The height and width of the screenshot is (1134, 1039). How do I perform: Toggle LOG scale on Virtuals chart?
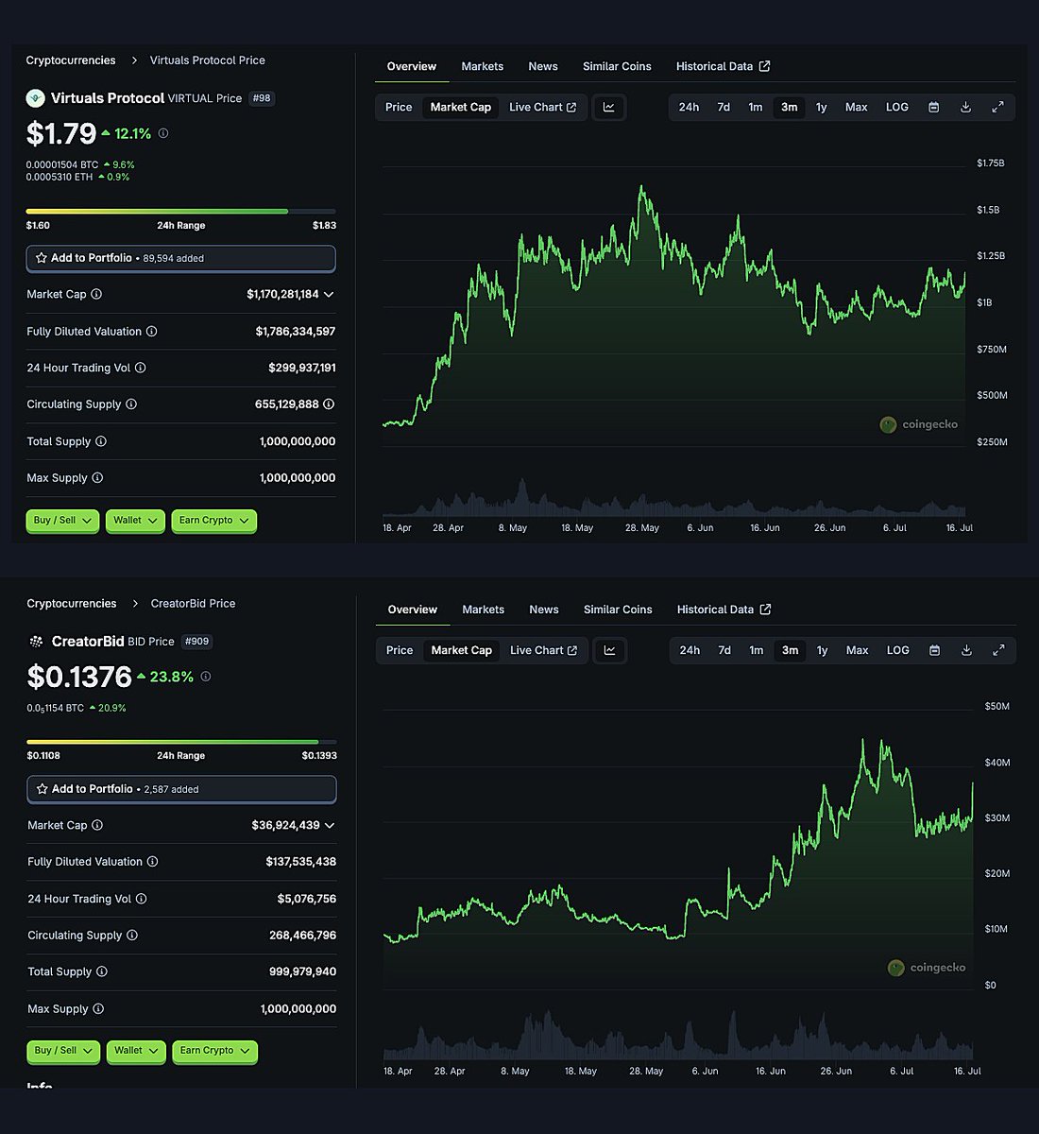(x=897, y=107)
